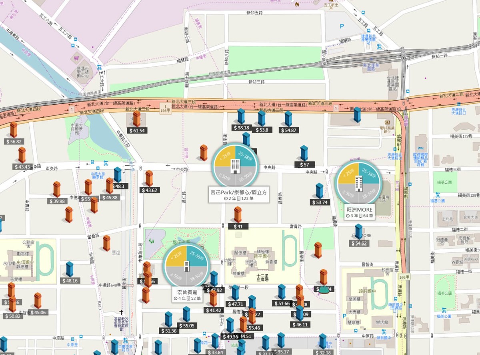Pick the orange building above $45.06

38,301
